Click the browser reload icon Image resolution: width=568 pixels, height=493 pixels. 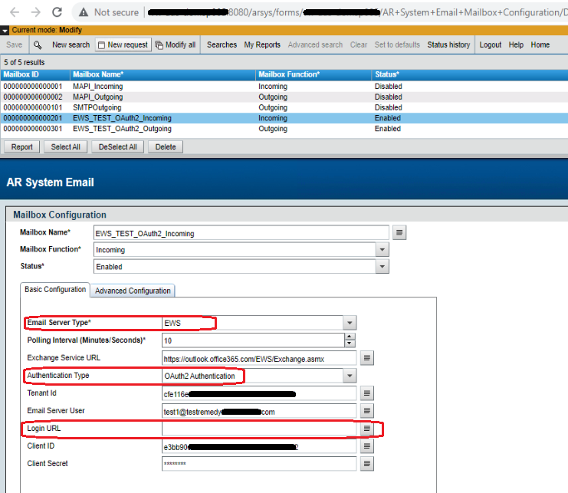(57, 12)
